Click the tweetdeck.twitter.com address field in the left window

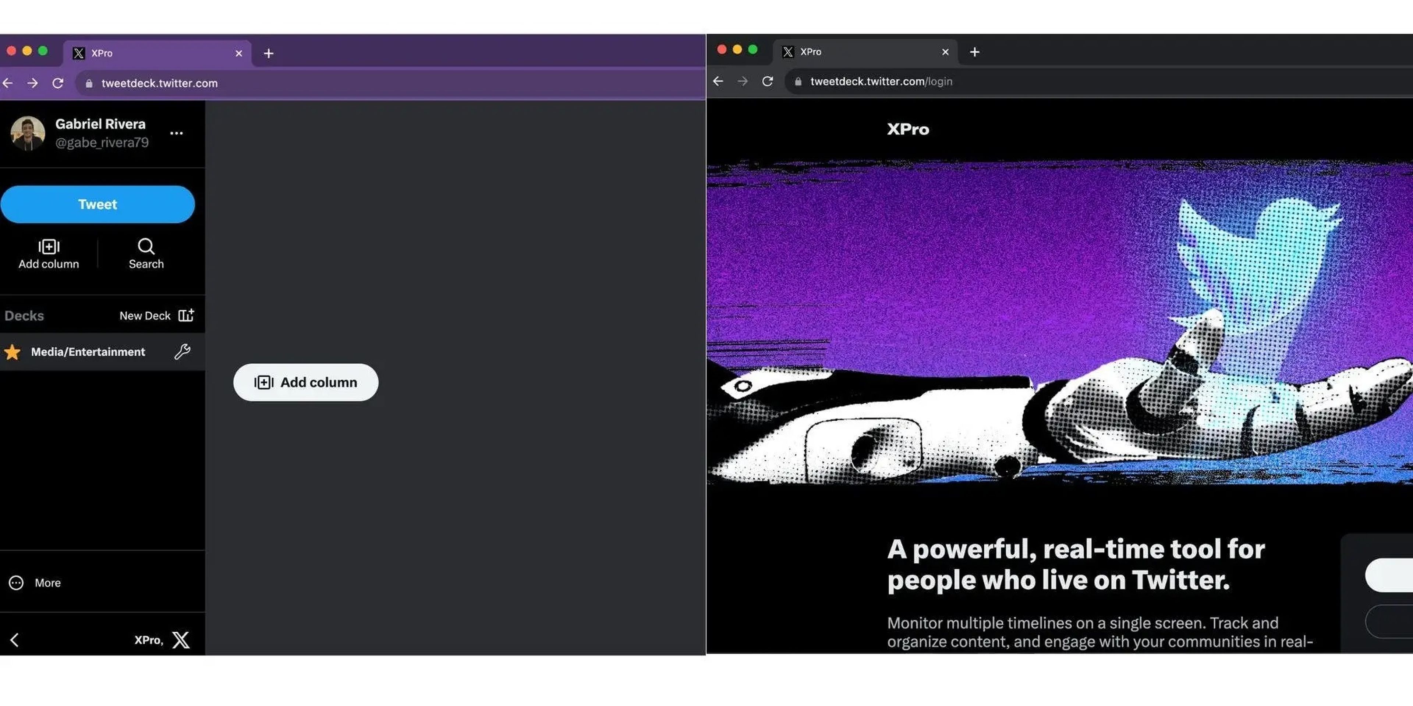[389, 83]
